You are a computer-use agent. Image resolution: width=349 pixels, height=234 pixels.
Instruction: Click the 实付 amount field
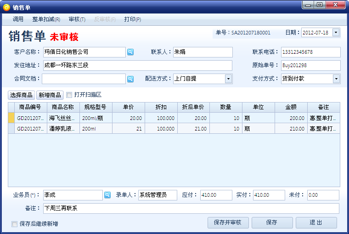point(269,195)
